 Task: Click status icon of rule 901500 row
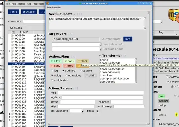tap(12, 73)
